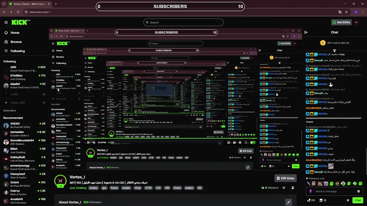The width and height of the screenshot is (367, 206).
Task: Open recommended channel 4HEAD
Action: (24, 125)
